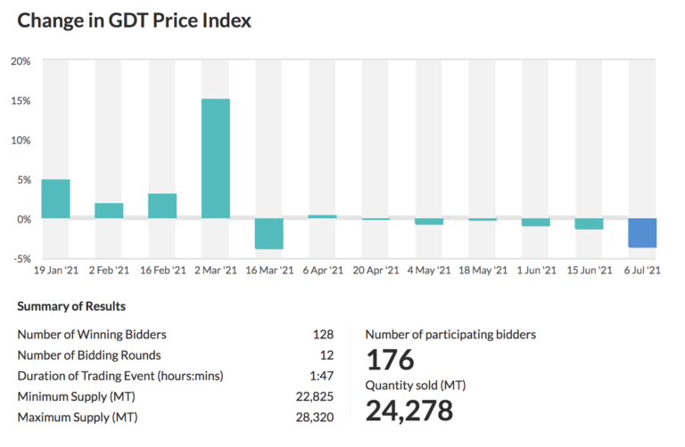Select the 1 Jun '21 bar

click(535, 223)
